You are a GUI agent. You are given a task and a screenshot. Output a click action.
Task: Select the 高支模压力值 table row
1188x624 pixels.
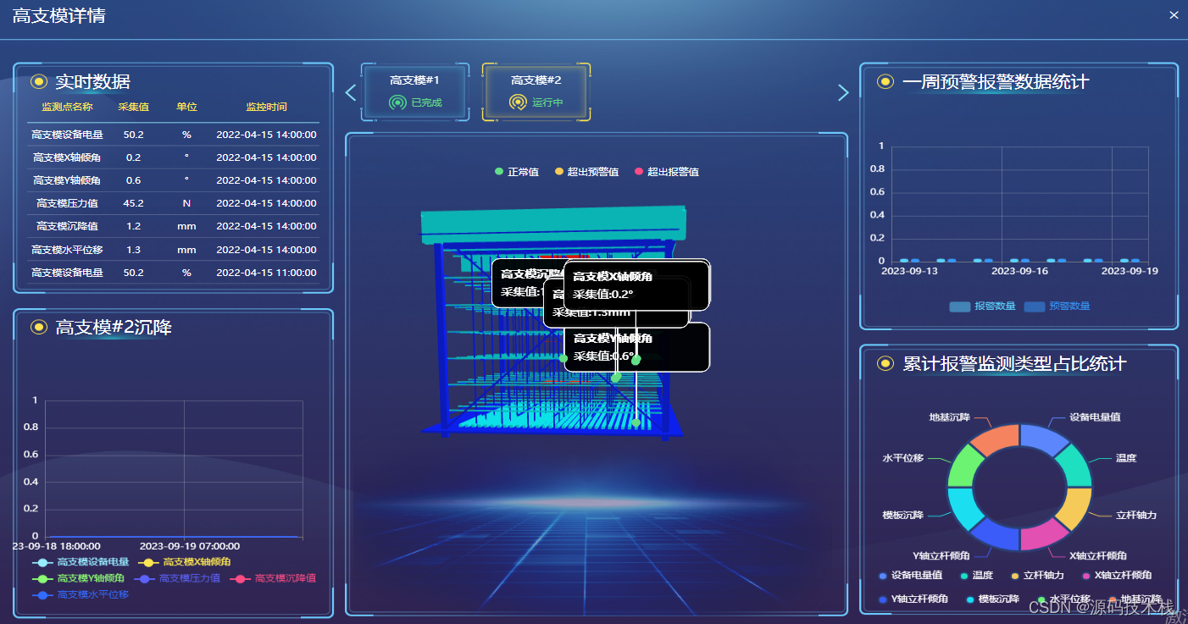click(173, 203)
